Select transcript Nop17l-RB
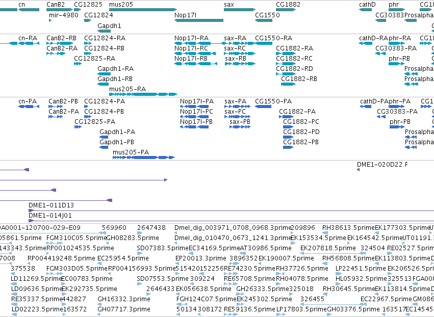Screen dimensions: 434x317 (x=191, y=59)
